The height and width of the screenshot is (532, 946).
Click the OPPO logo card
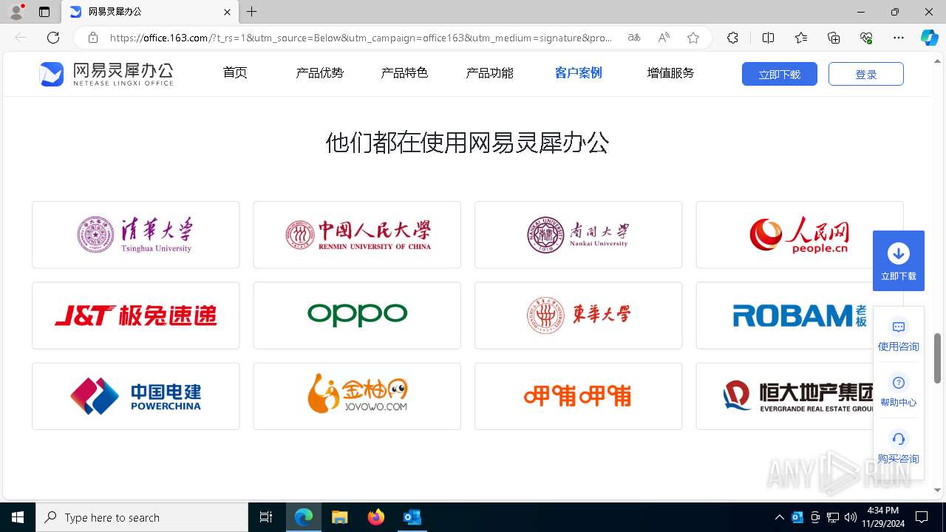tap(357, 316)
